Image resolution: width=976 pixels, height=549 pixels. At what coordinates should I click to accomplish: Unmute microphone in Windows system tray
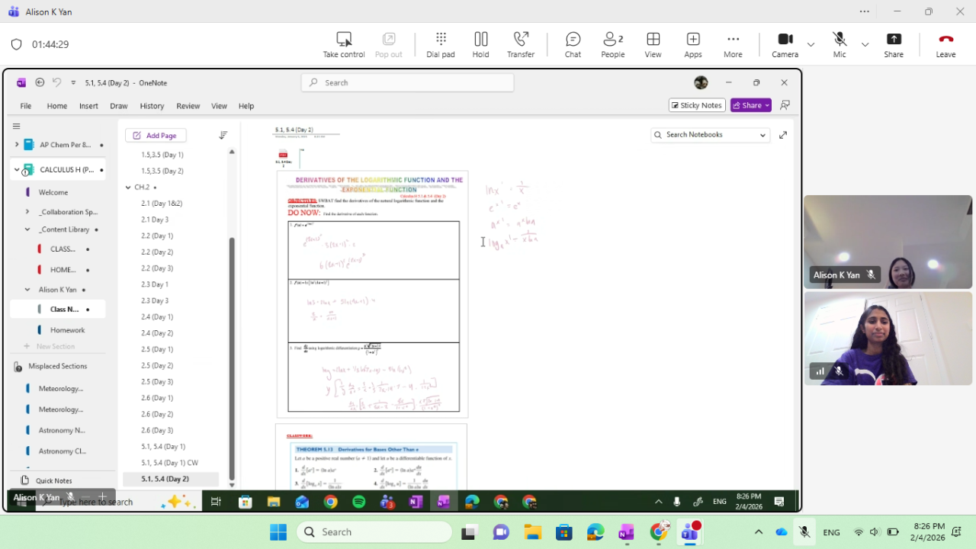[x=804, y=532]
